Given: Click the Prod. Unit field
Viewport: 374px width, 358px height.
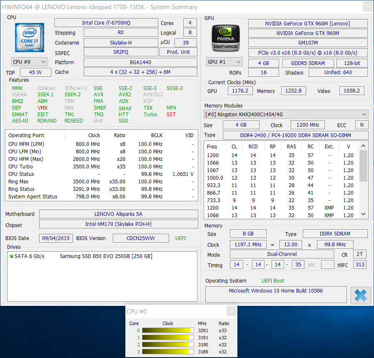Looking at the screenshot, I should (x=178, y=52).
